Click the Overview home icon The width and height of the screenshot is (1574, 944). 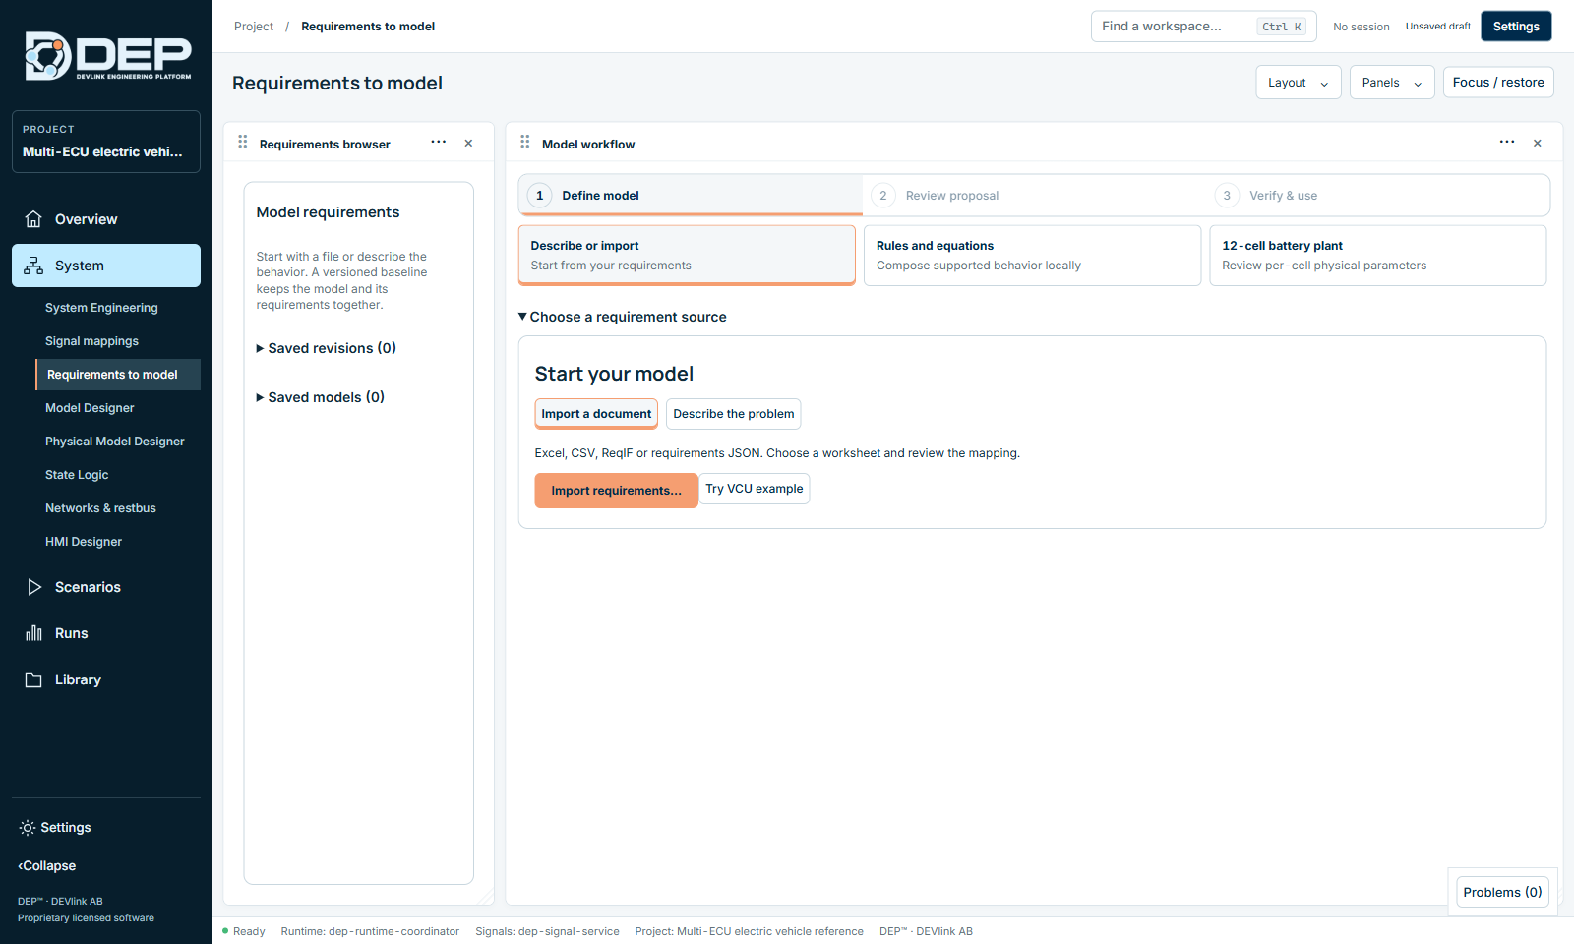pos(33,219)
